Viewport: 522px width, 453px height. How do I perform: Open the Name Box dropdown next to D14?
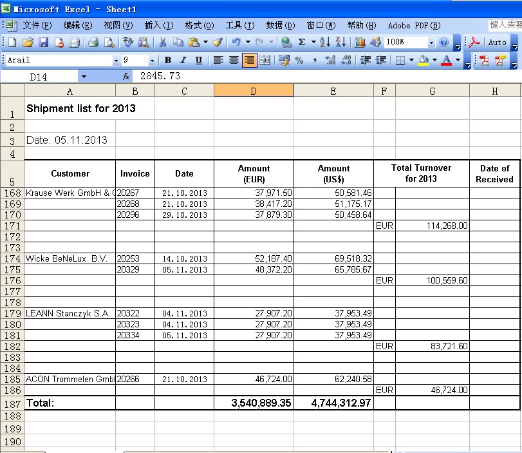[x=84, y=77]
